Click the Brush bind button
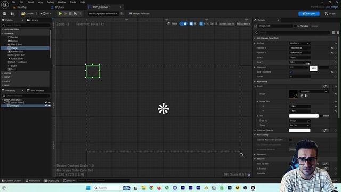This screenshot has width=341, height=192. coord(325,86)
